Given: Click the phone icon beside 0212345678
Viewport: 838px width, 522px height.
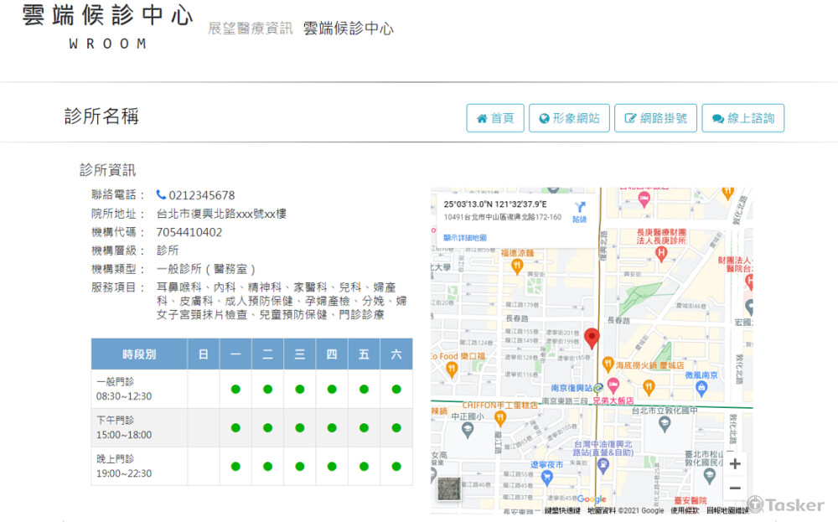Looking at the screenshot, I should (x=161, y=195).
